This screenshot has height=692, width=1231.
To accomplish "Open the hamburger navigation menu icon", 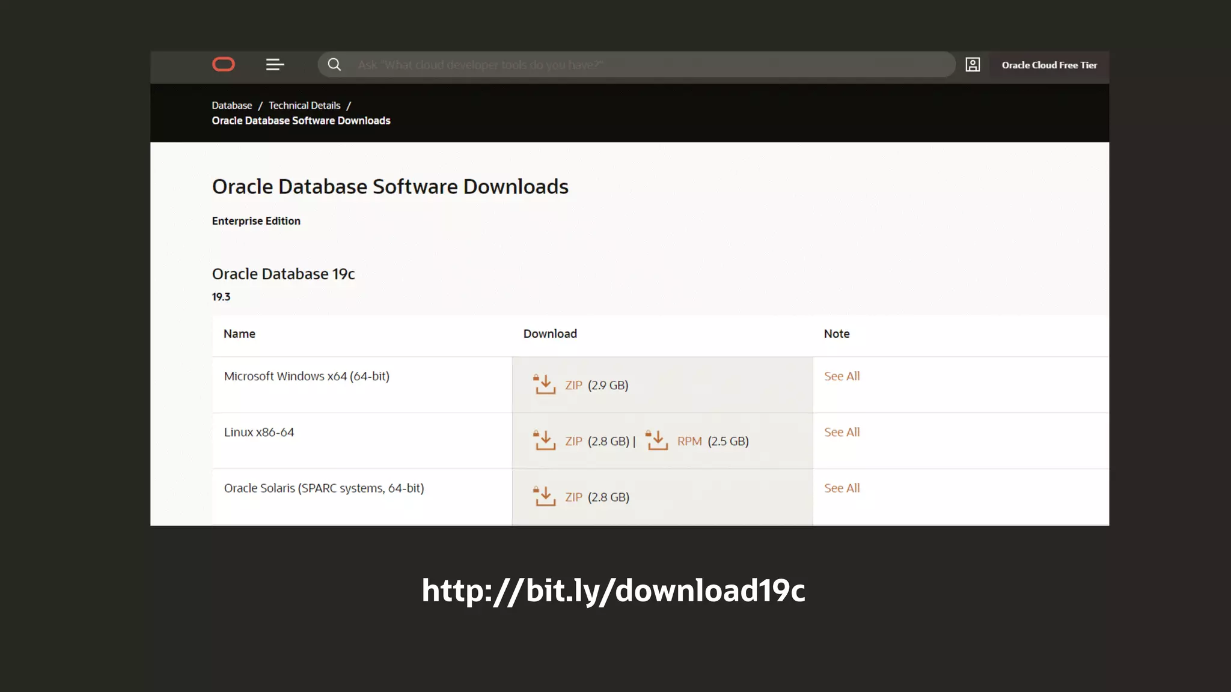I will click(x=275, y=64).
